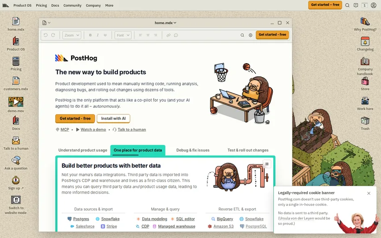This screenshot has height=238, width=381.
Task: Open the Zoom dropdown
Action: point(72,35)
